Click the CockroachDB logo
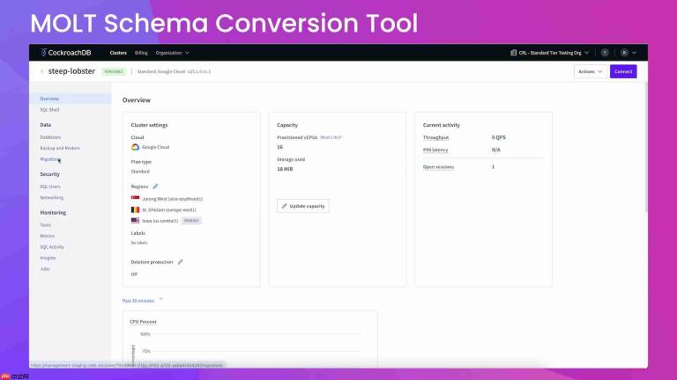The height and width of the screenshot is (380, 677). [x=65, y=53]
